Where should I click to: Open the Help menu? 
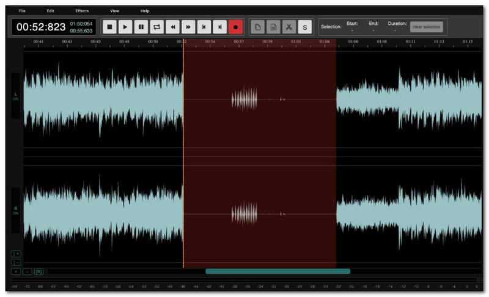(145, 11)
